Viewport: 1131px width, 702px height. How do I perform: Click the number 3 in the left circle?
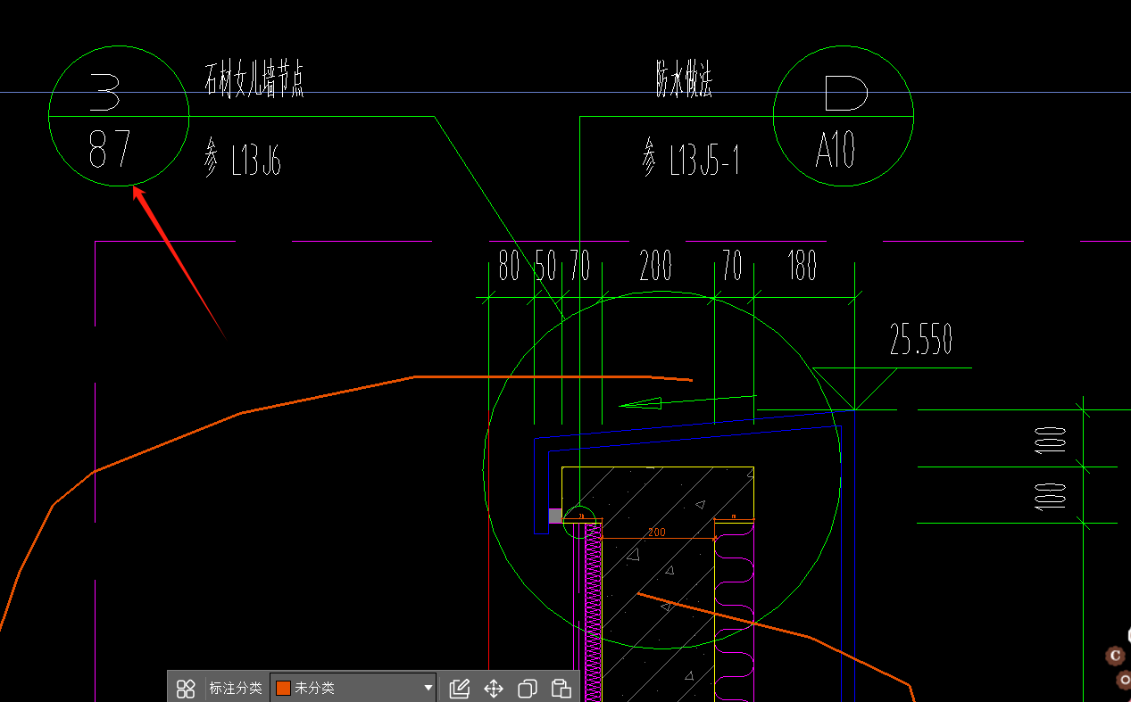(x=106, y=94)
